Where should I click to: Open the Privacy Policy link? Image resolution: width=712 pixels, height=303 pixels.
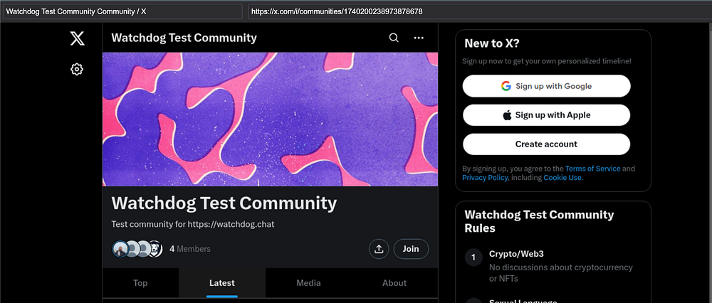click(484, 178)
